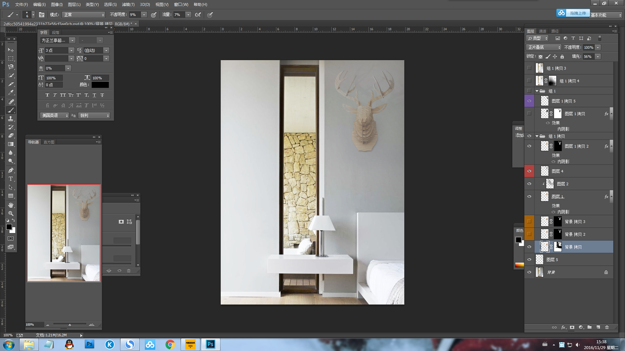Click the text color swatch 颜色
This screenshot has width=625, height=351.
[x=100, y=85]
